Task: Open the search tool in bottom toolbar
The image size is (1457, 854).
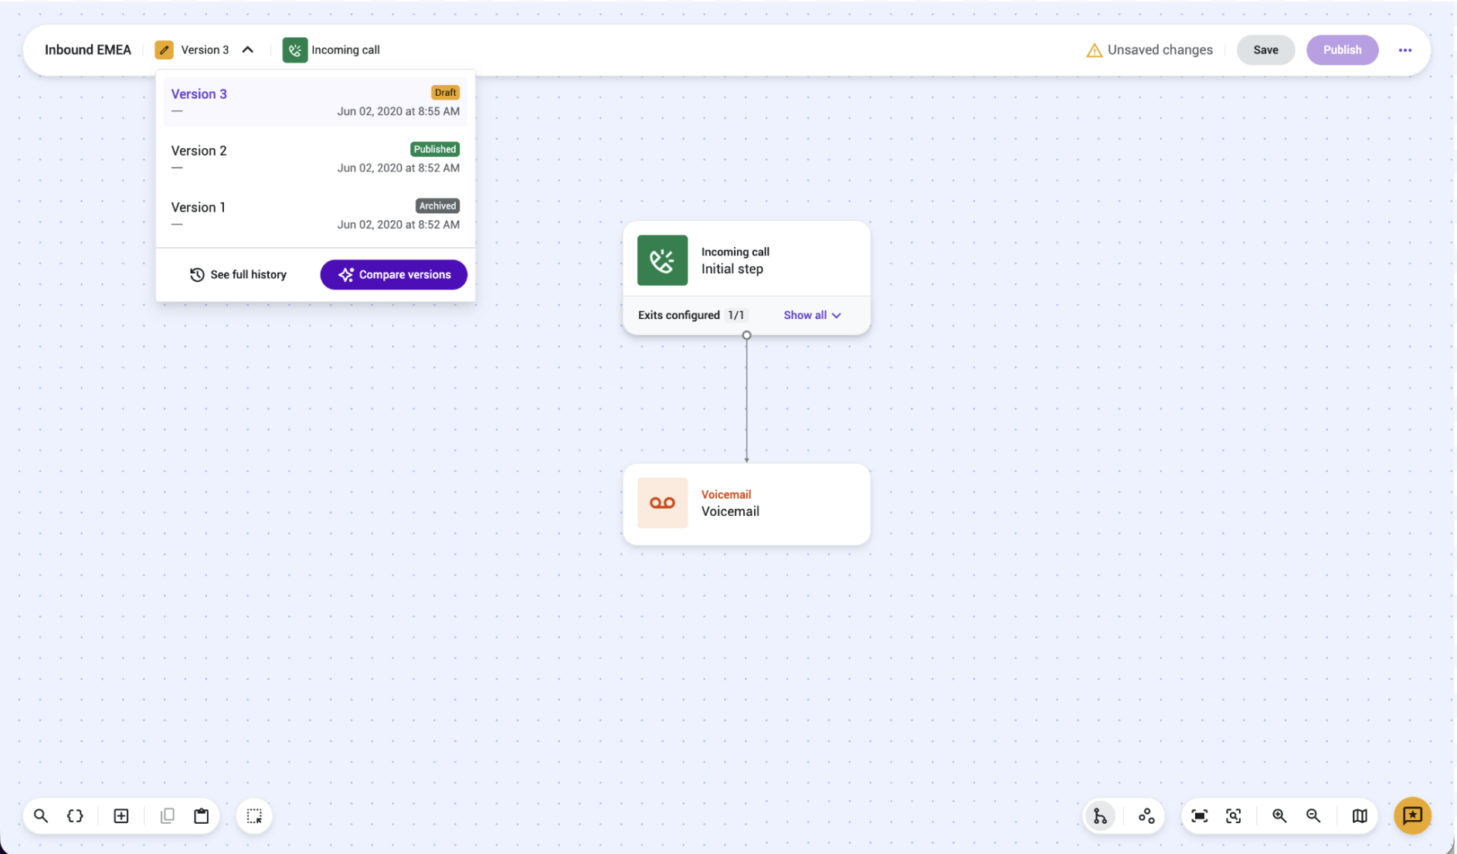Action: 41,815
